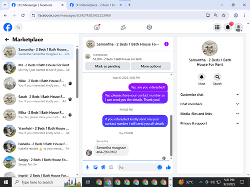Click the Windows taskbar search box
Image resolution: width=250 pixels, height=187 pixels.
point(47,182)
